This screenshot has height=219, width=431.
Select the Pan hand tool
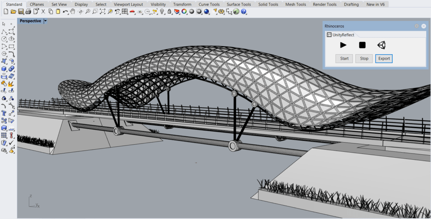pyautogui.click(x=72, y=11)
